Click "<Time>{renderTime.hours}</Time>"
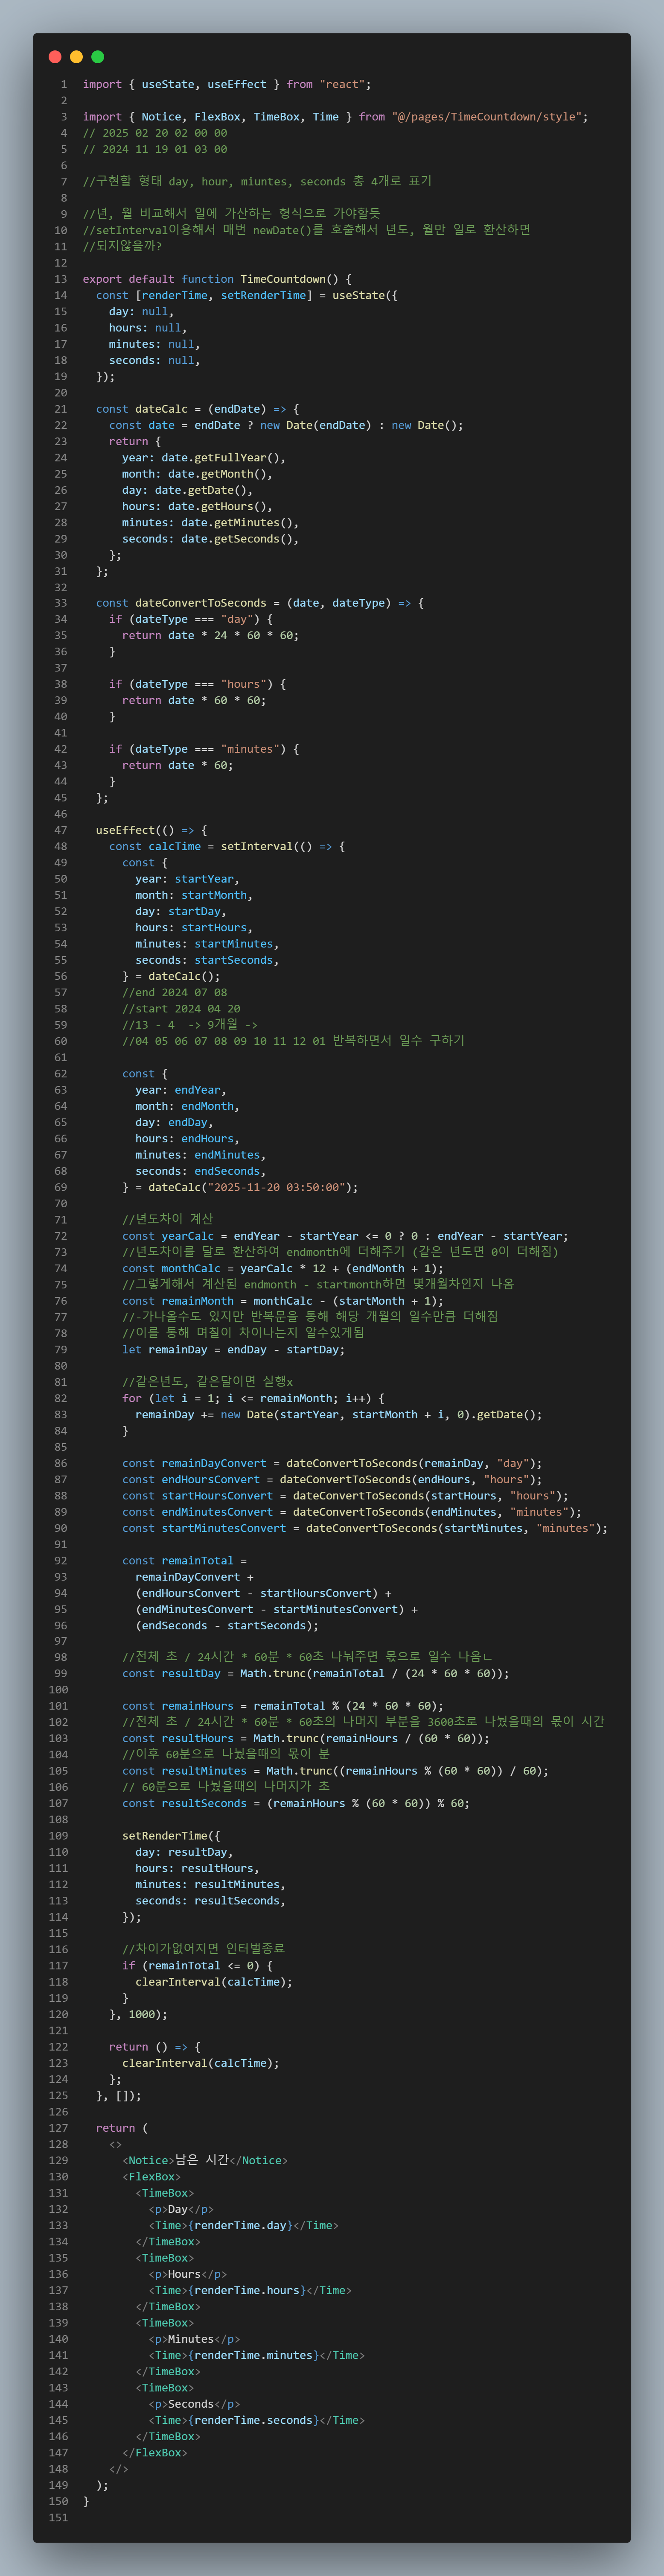This screenshot has height=2576, width=664. tap(250, 2290)
